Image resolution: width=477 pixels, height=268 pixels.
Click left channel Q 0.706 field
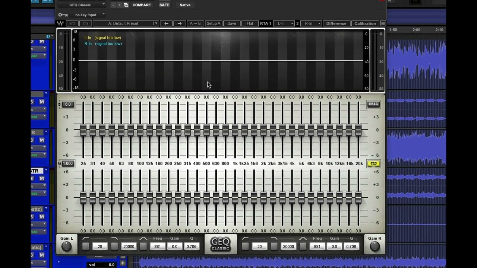coord(192,246)
